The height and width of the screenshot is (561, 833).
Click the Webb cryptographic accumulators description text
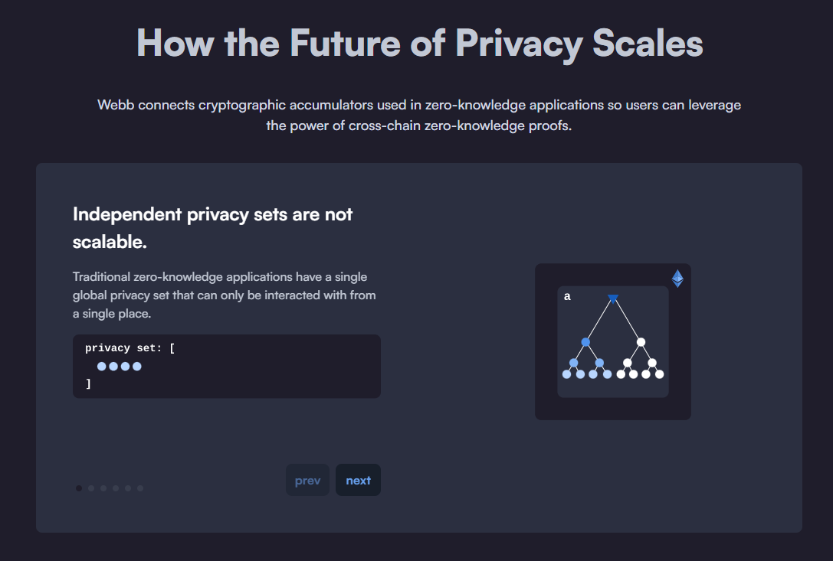419,115
